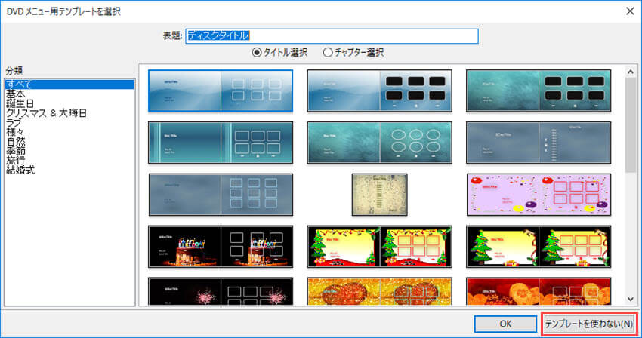This screenshot has height=338, width=642.
Task: Pick the pink confetti balloon template
Action: 538,194
